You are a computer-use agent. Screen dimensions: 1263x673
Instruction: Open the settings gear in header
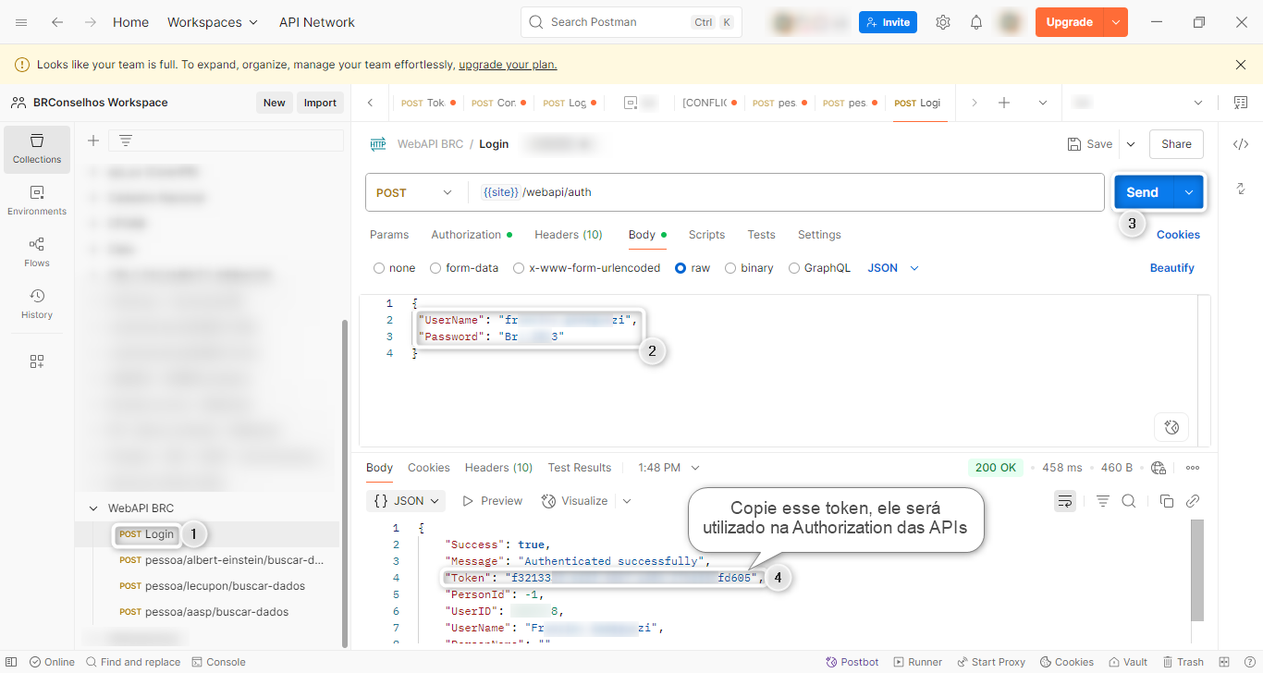[943, 22]
